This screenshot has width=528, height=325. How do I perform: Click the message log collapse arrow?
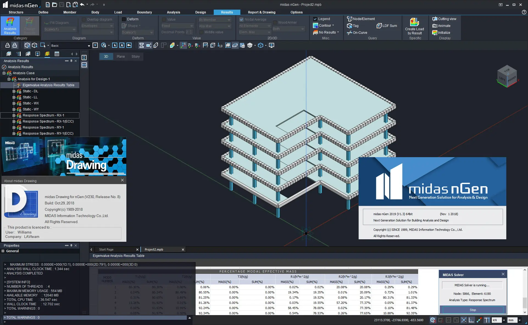click(x=190, y=318)
